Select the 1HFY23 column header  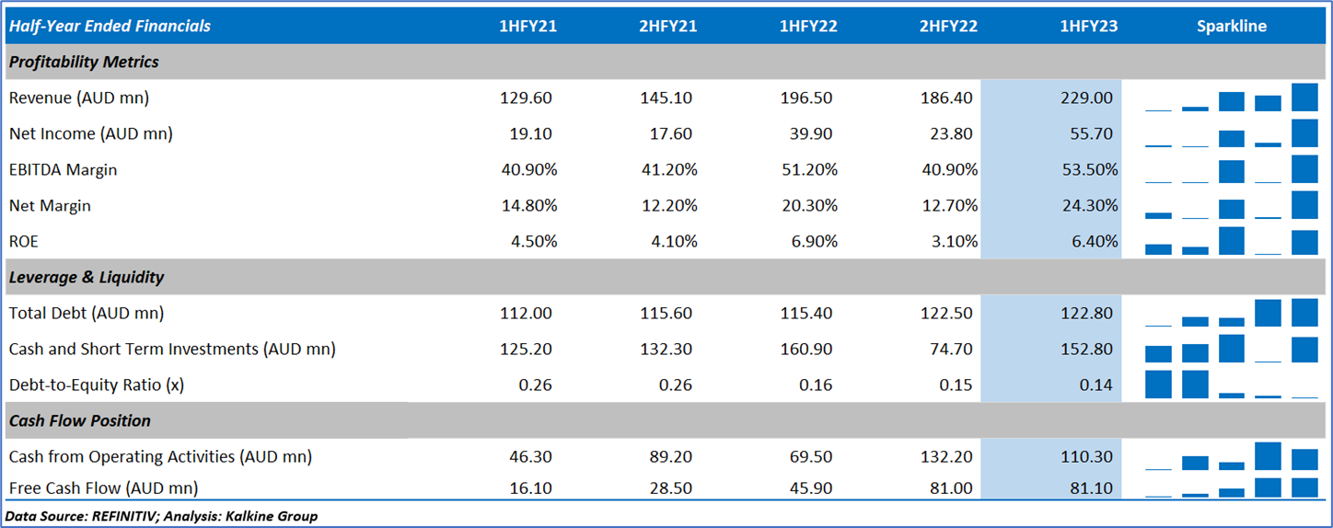[x=1089, y=26]
